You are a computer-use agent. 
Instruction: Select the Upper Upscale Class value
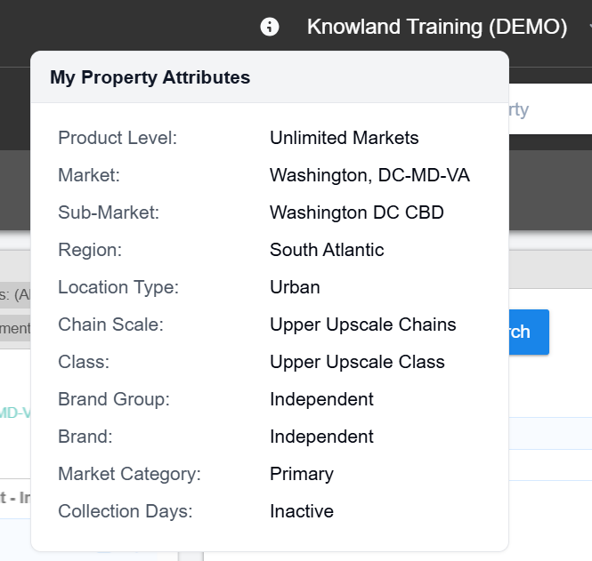[357, 362]
